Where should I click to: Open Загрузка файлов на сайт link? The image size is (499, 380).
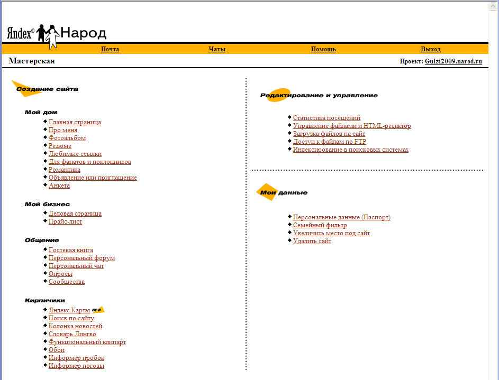(329, 134)
